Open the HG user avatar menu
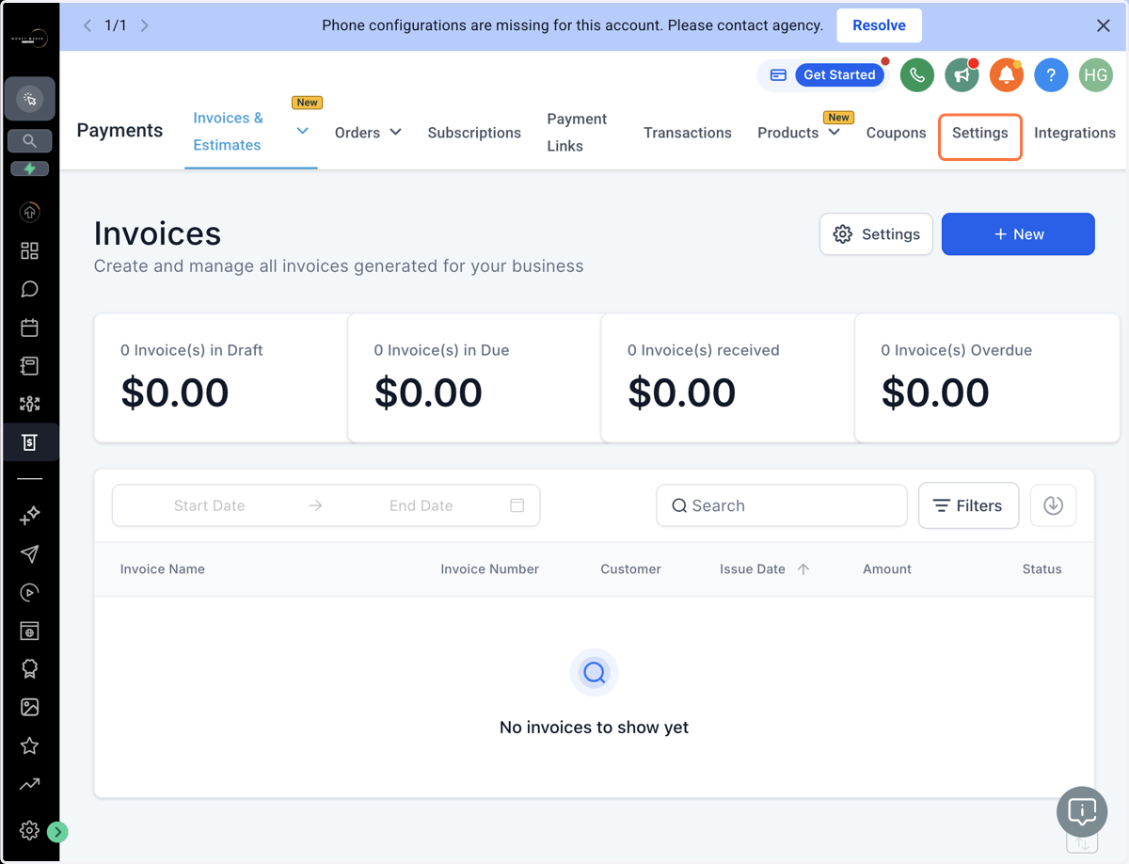 tap(1095, 75)
